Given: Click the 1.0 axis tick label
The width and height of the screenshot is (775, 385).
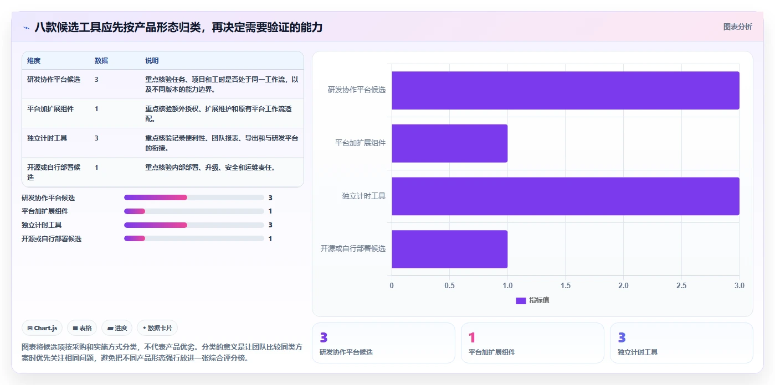Looking at the screenshot, I should click(x=507, y=285).
